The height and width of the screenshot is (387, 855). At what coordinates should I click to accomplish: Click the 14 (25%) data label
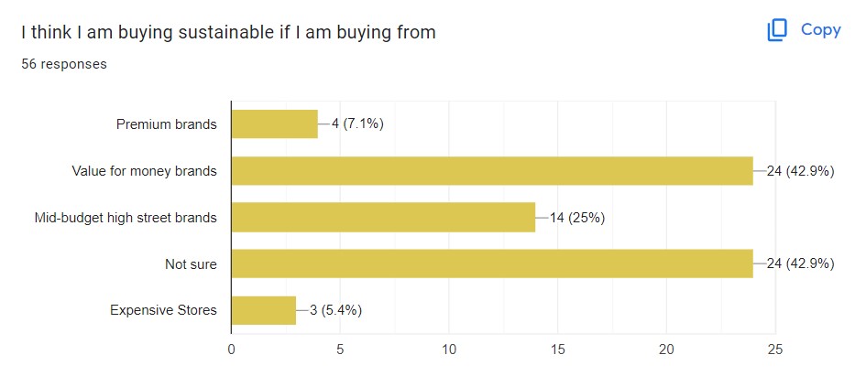(577, 218)
